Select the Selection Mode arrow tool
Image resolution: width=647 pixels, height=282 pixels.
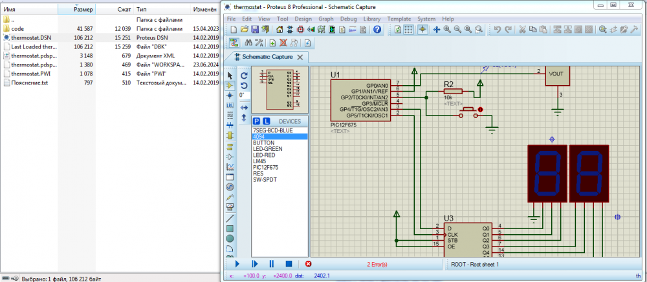230,76
